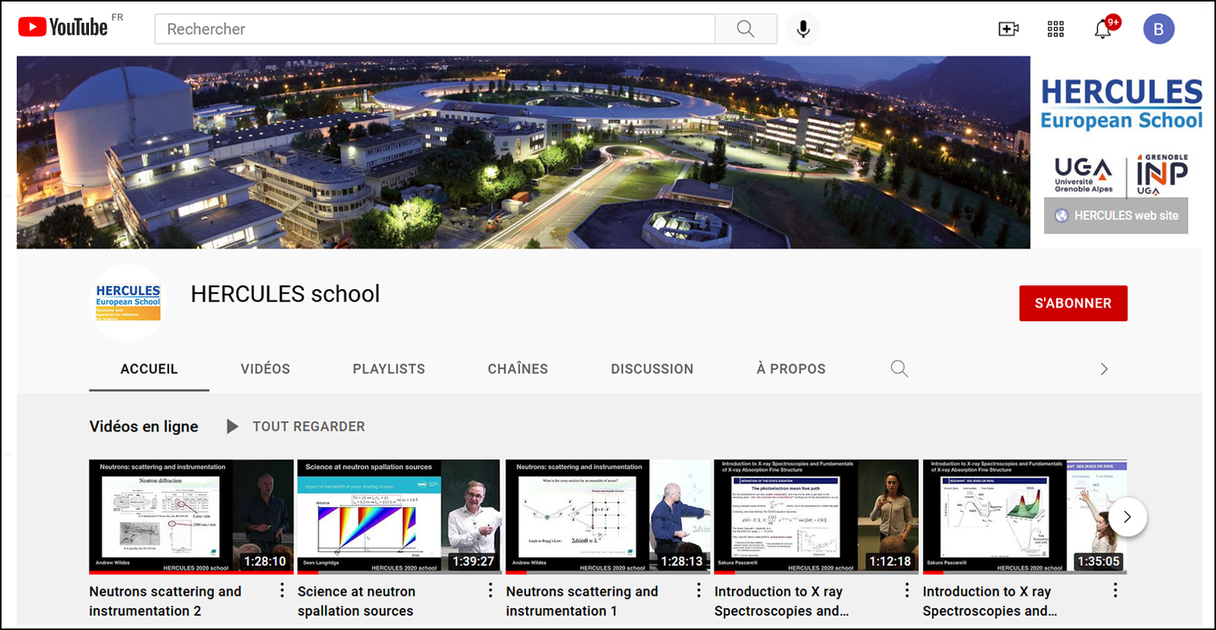Open the create video camera icon
The height and width of the screenshot is (630, 1216).
tap(1008, 29)
